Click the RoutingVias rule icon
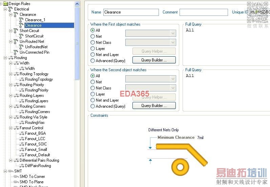Screen dimensions: 270x187 (x=22, y=123)
